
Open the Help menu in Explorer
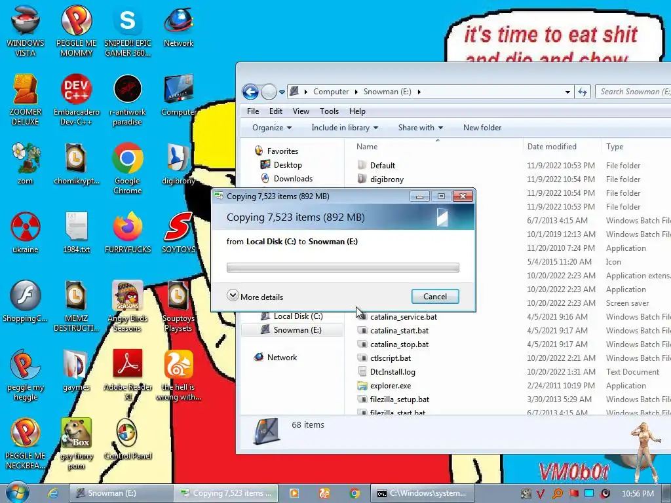[x=357, y=111]
